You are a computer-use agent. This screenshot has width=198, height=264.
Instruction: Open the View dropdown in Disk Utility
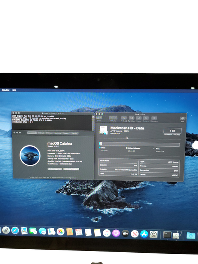(101, 118)
